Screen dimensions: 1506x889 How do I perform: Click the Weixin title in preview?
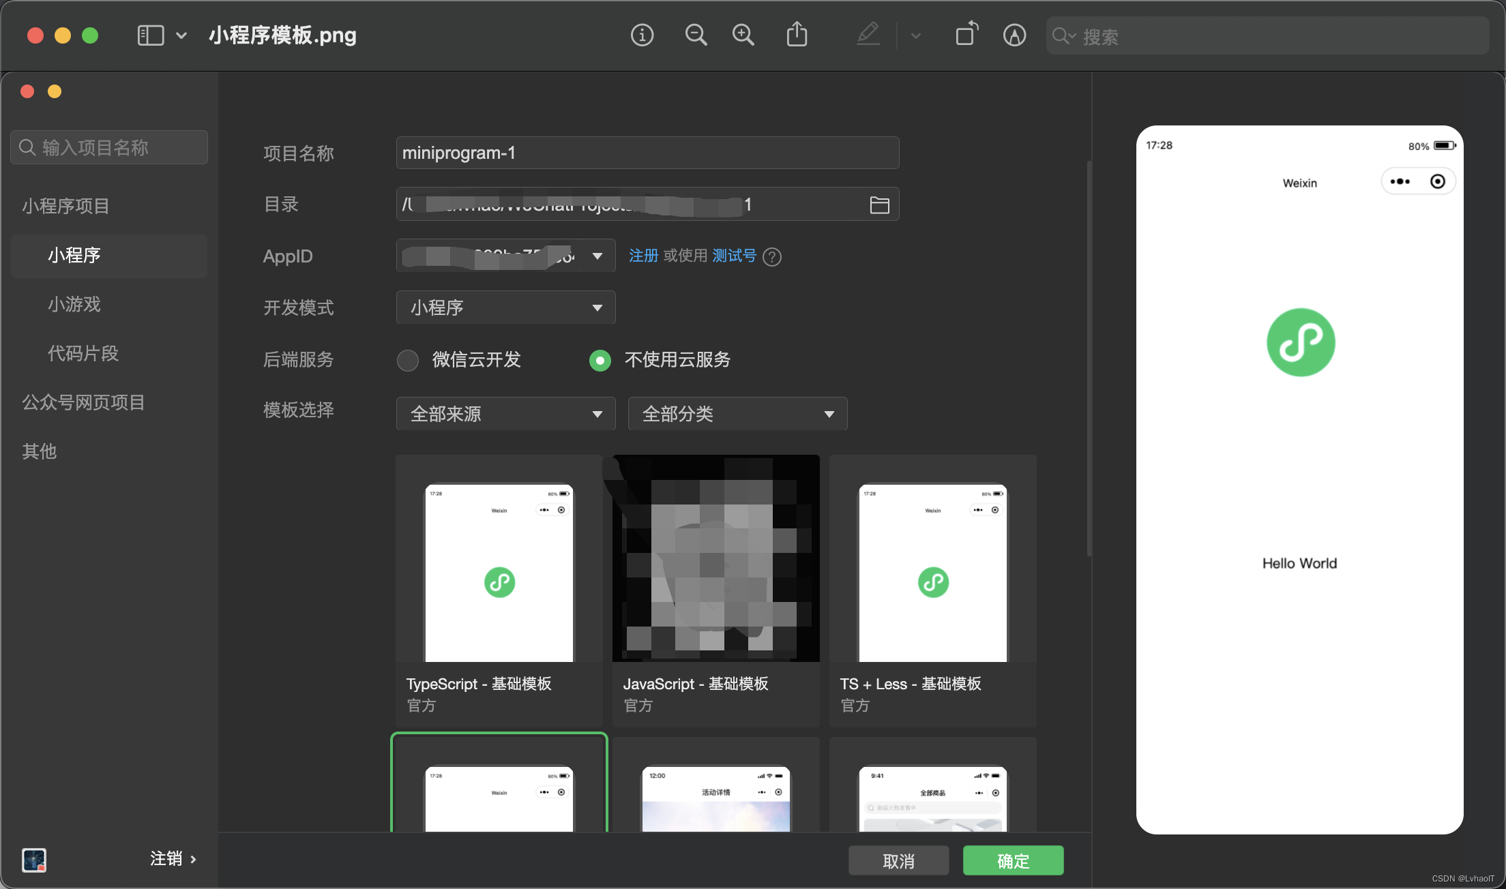[x=1299, y=183]
